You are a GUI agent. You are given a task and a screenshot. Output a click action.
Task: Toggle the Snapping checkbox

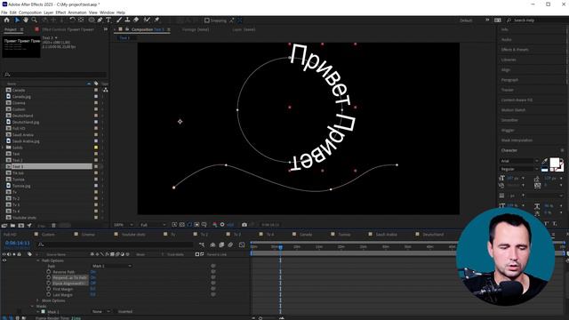pyautogui.click(x=207, y=20)
